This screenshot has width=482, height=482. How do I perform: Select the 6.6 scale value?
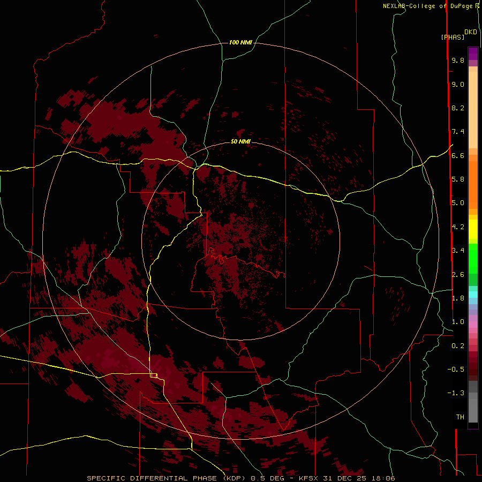(458, 155)
